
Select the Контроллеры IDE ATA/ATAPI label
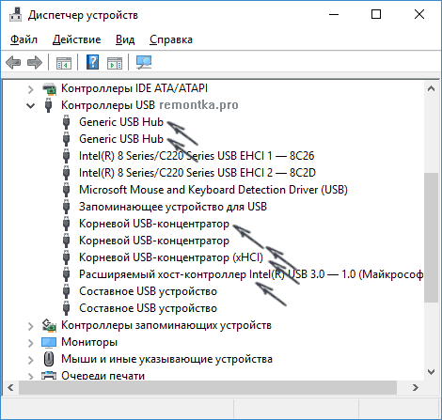point(134,88)
